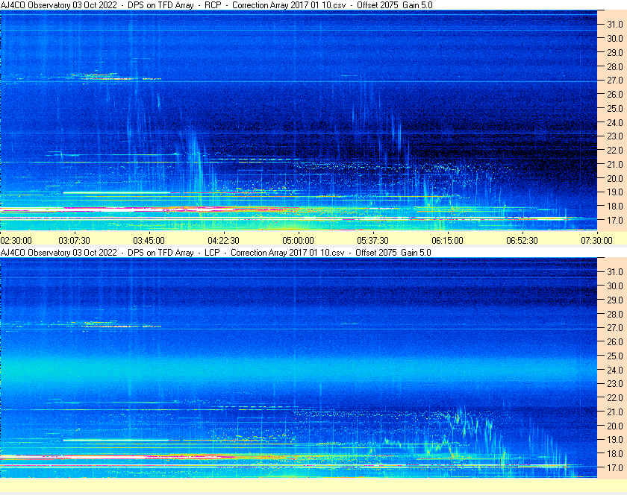This screenshot has width=627, height=495.
Task: Select the 05:00:00 time axis label
Action: [299, 241]
